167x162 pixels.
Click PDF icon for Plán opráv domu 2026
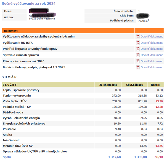coord(138,61)
